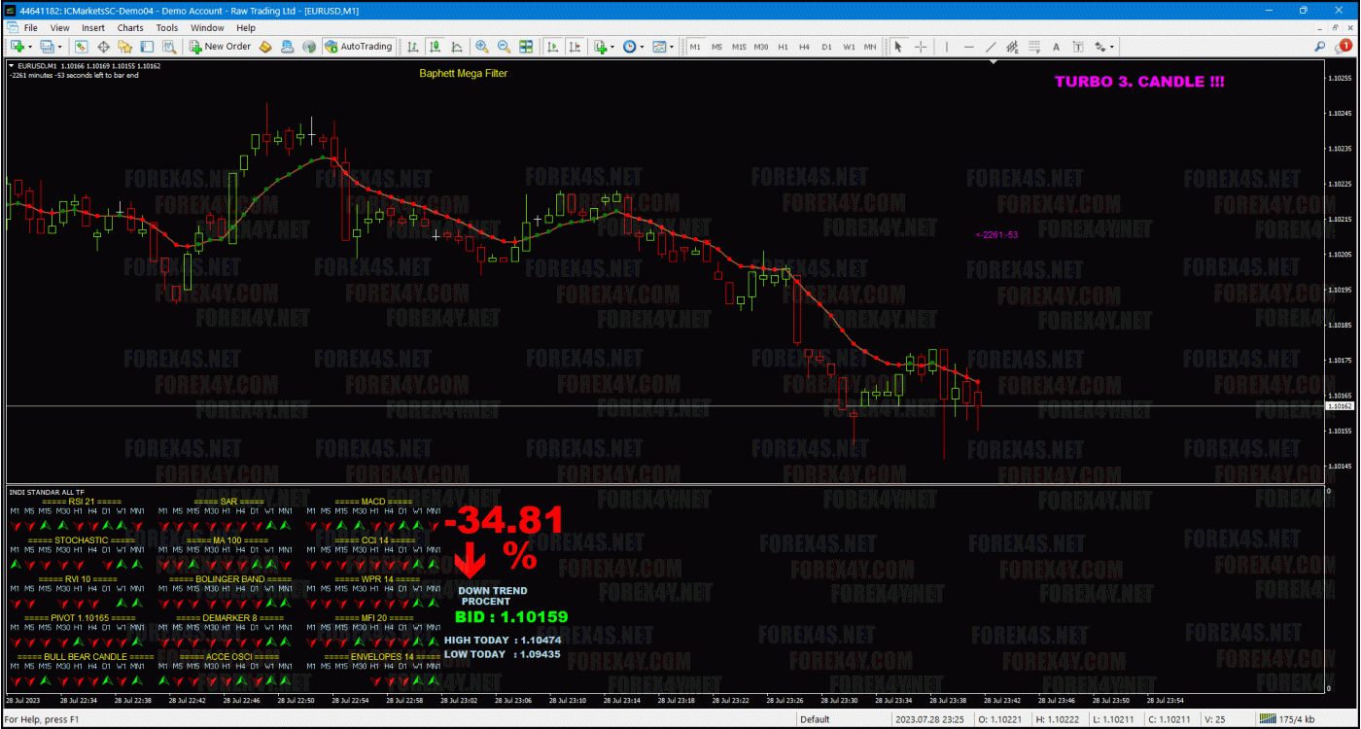The width and height of the screenshot is (1361, 729).
Task: Toggle the Navigator panel star-folder icon
Action: (x=125, y=47)
